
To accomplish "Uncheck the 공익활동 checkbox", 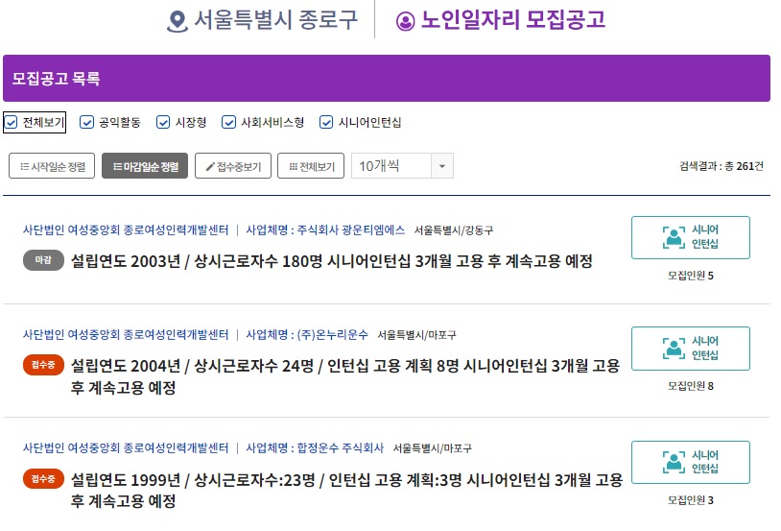I will tap(86, 122).
